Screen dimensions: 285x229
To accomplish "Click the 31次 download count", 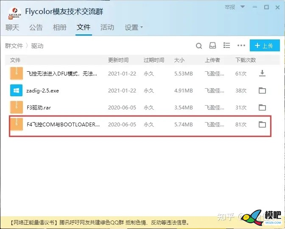I will [241, 107].
